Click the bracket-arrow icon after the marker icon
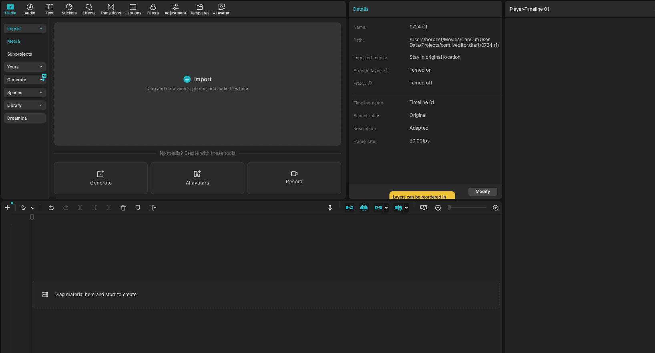The image size is (655, 353). coord(153,208)
